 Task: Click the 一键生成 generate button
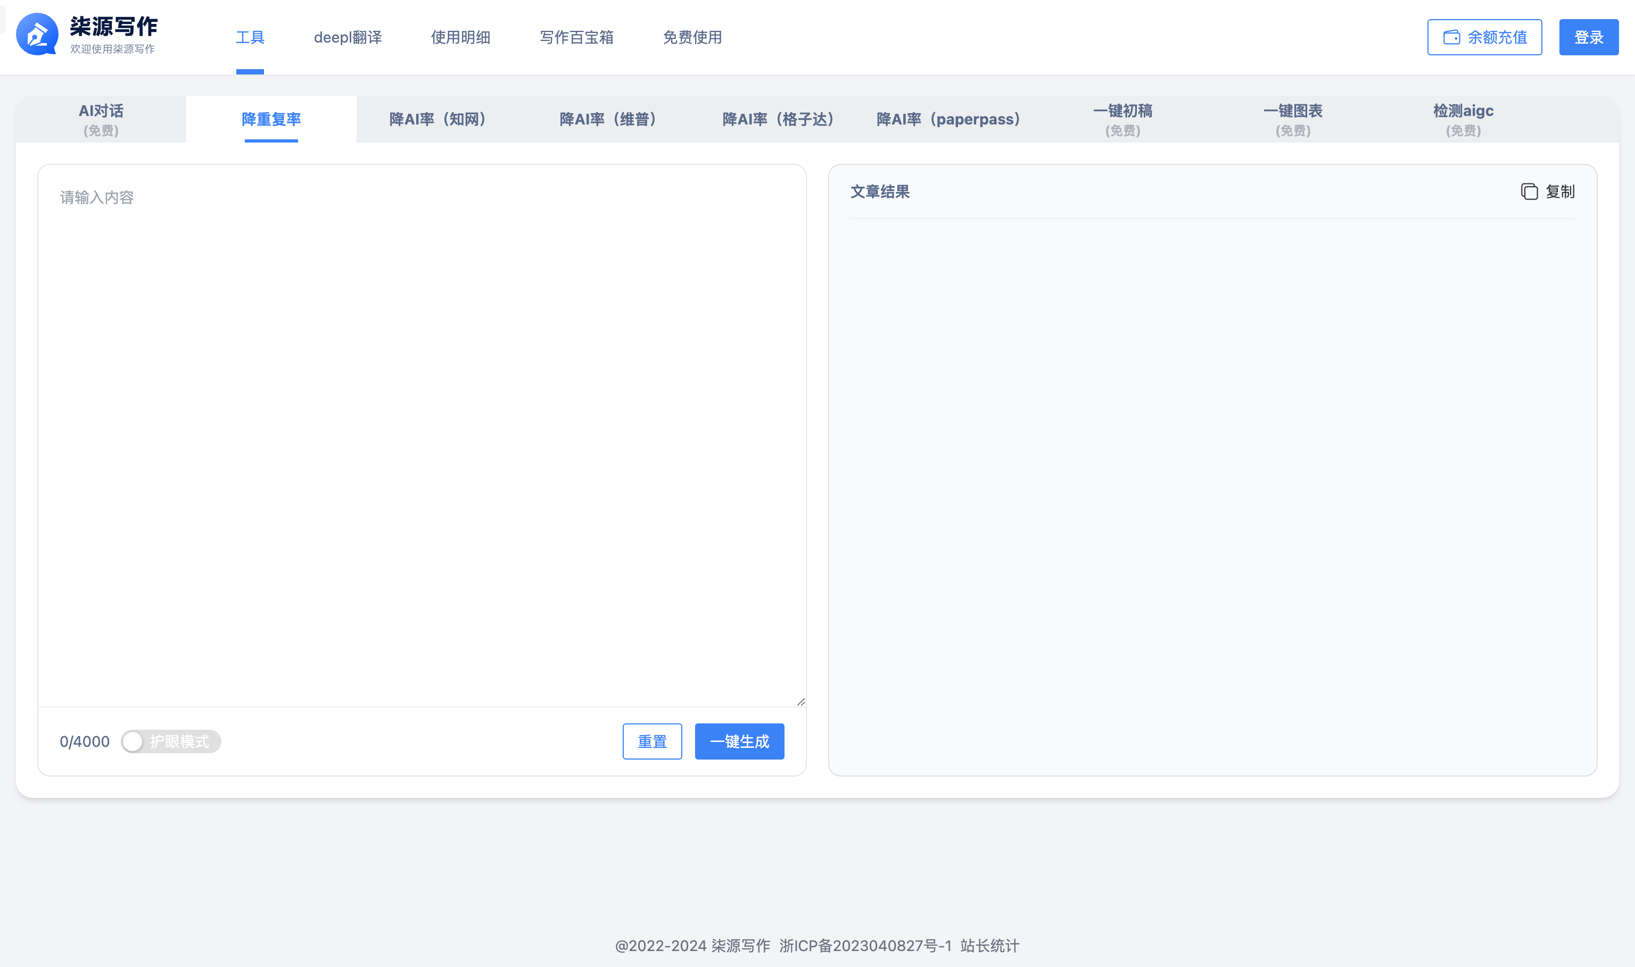739,741
